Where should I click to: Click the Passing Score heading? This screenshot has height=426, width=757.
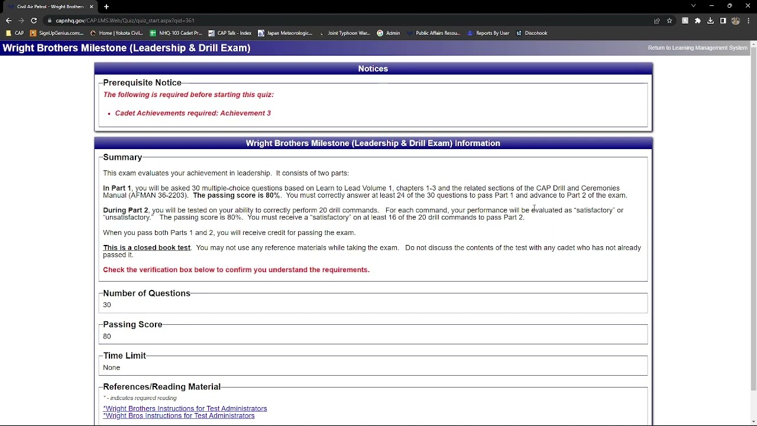(132, 325)
